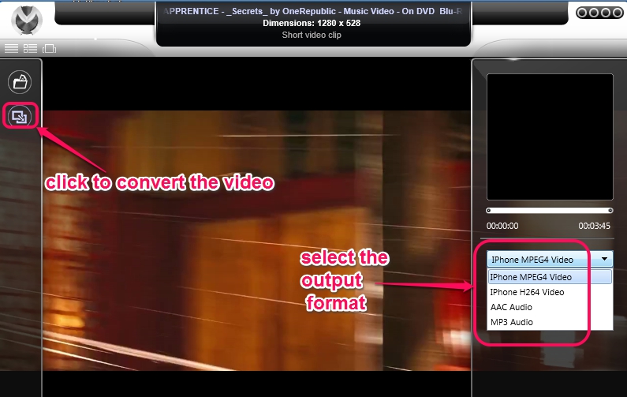Click the end time 00:03:45 label
The width and height of the screenshot is (627, 397).
click(594, 226)
